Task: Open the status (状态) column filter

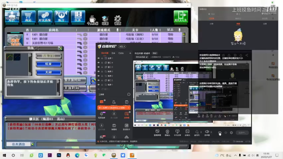Action: (179, 30)
